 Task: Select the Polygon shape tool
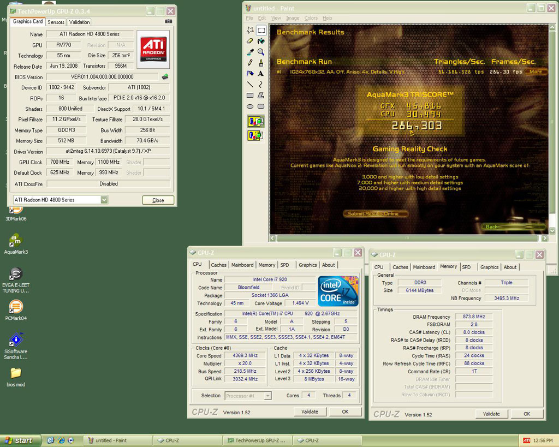(261, 95)
